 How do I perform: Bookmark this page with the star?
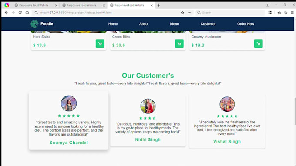tap(182, 13)
